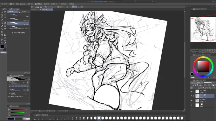
Task: Click the New document icon
Action: coord(36,7)
